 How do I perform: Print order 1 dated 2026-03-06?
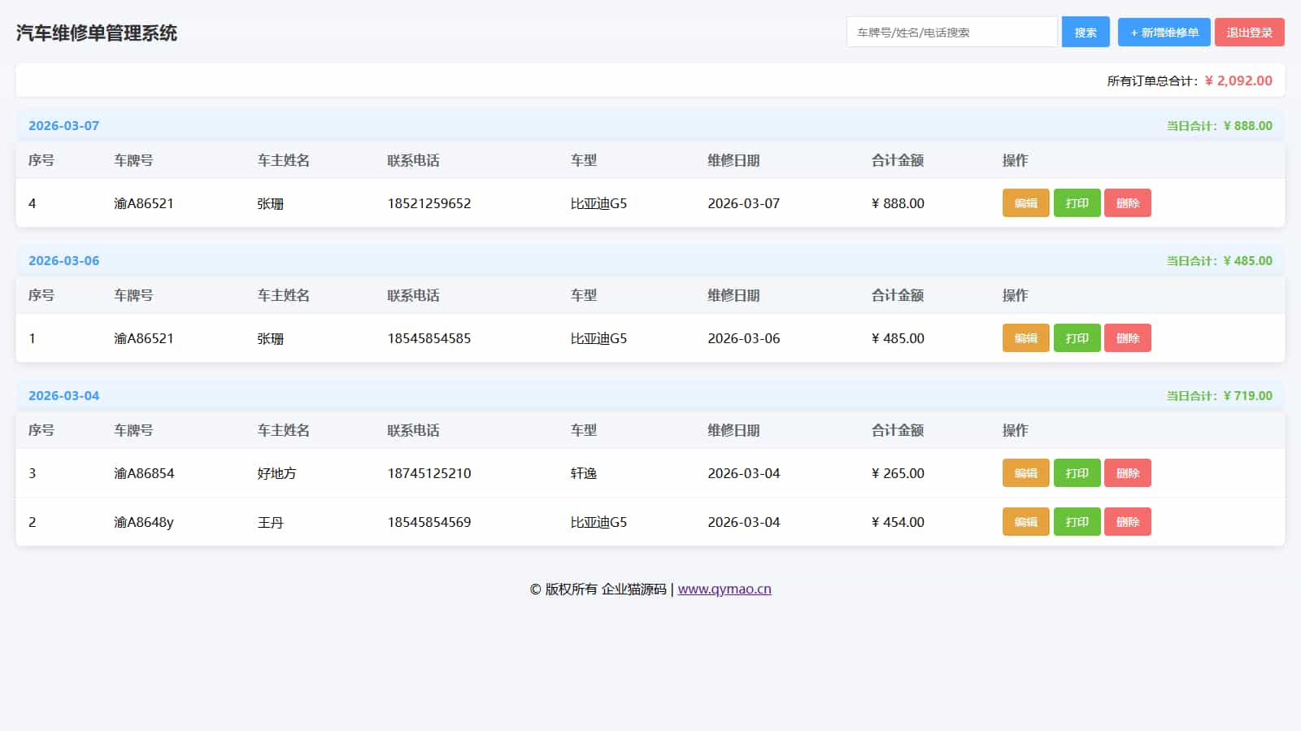point(1077,338)
